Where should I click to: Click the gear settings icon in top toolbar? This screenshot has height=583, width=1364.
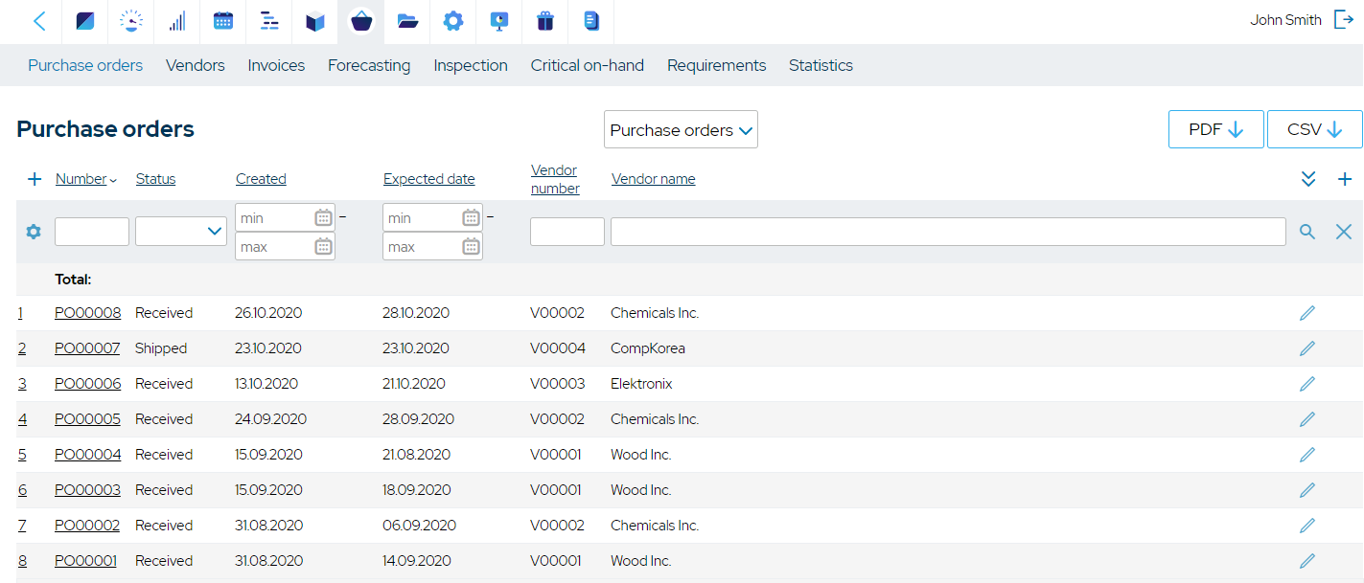(x=452, y=21)
